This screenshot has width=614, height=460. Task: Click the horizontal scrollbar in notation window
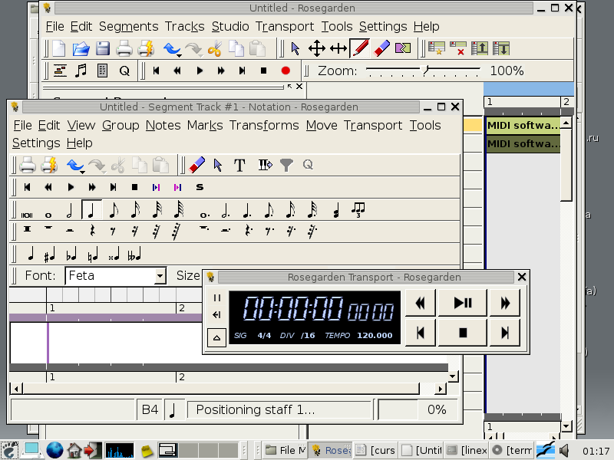tap(221, 389)
